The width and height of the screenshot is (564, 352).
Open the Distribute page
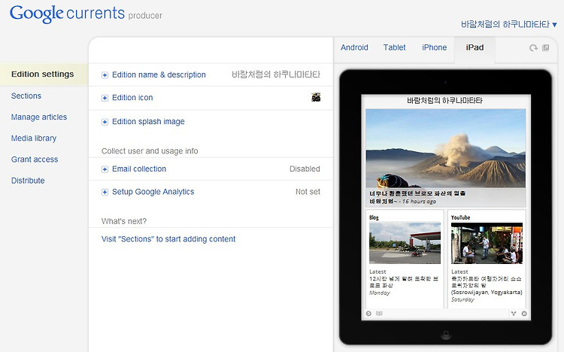point(28,181)
